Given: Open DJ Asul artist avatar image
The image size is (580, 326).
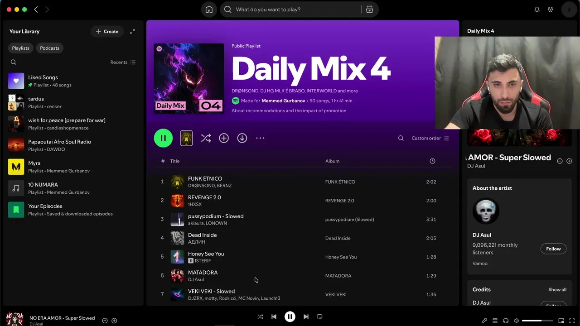Looking at the screenshot, I should click(x=486, y=211).
